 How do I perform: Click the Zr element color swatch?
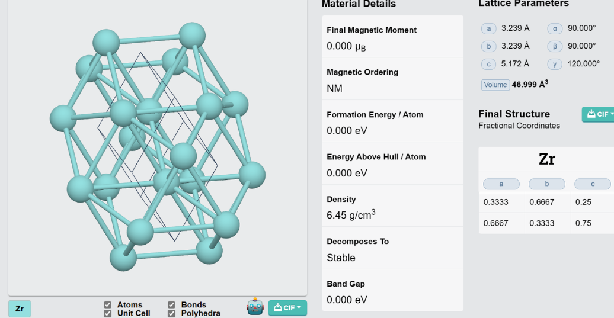point(20,309)
